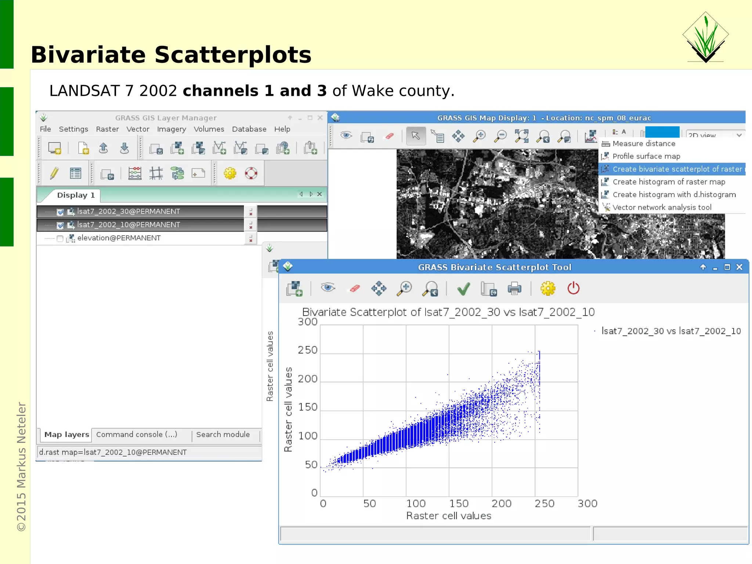Viewport: 752px width, 564px height.
Task: Show attribute table icon
Action: click(75, 173)
